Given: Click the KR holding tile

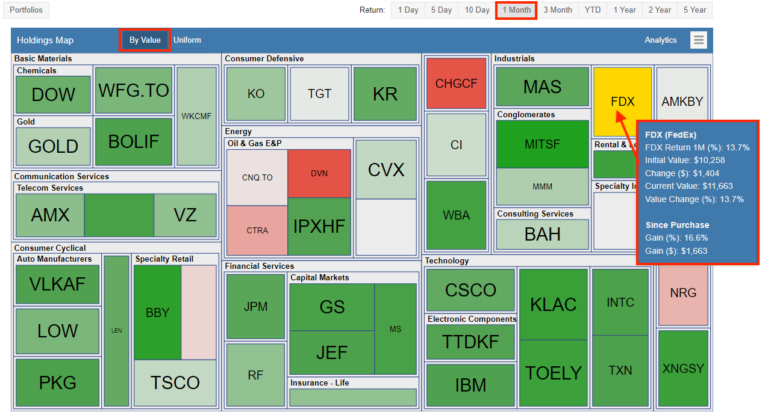Looking at the screenshot, I should pos(385,94).
